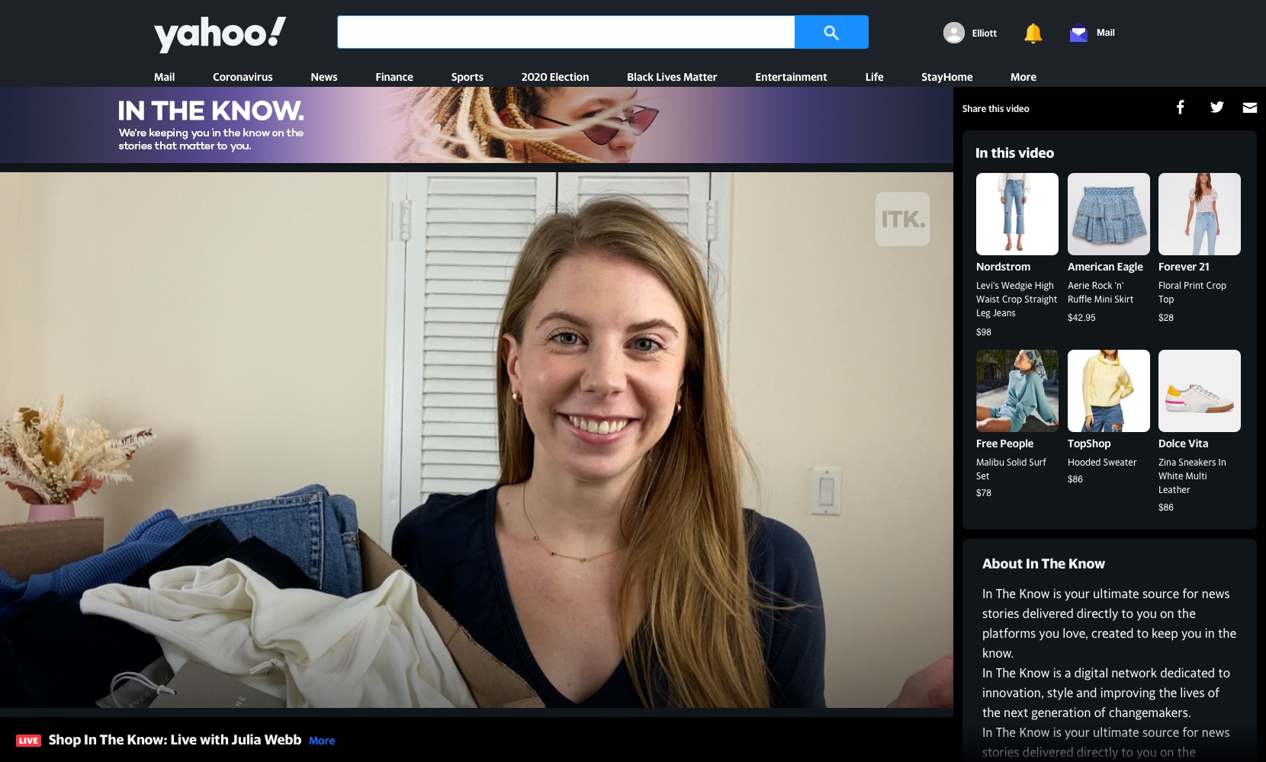Go to Sports section
This screenshot has width=1266, height=762.
468,77
